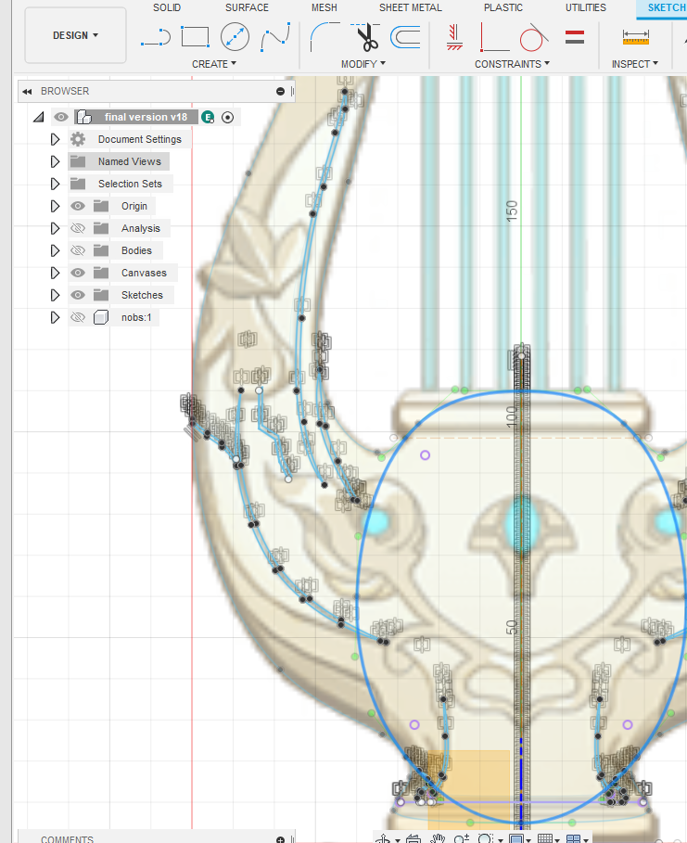Open the MODIFY dropdown menu
The height and width of the screenshot is (843, 687).
click(363, 64)
